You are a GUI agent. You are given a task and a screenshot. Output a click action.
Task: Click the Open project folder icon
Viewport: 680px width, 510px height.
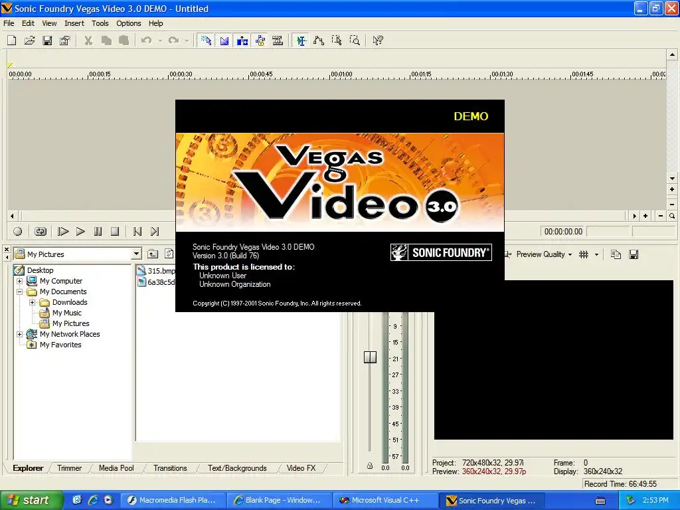point(29,41)
